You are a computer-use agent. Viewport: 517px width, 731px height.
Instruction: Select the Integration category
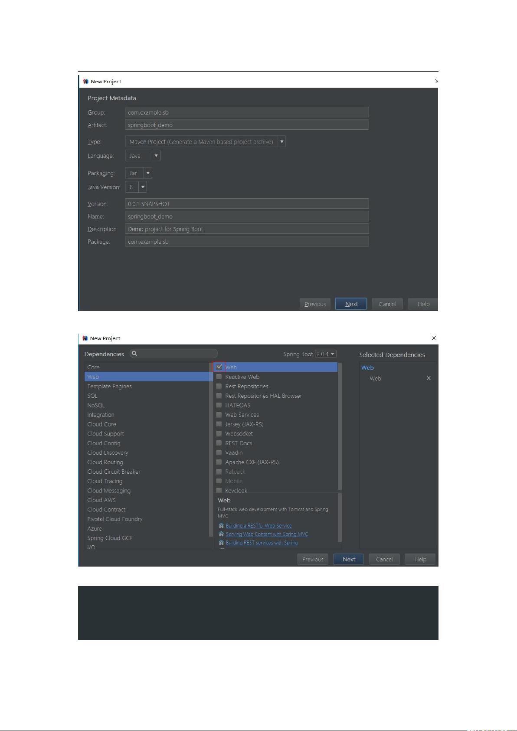[x=147, y=415]
